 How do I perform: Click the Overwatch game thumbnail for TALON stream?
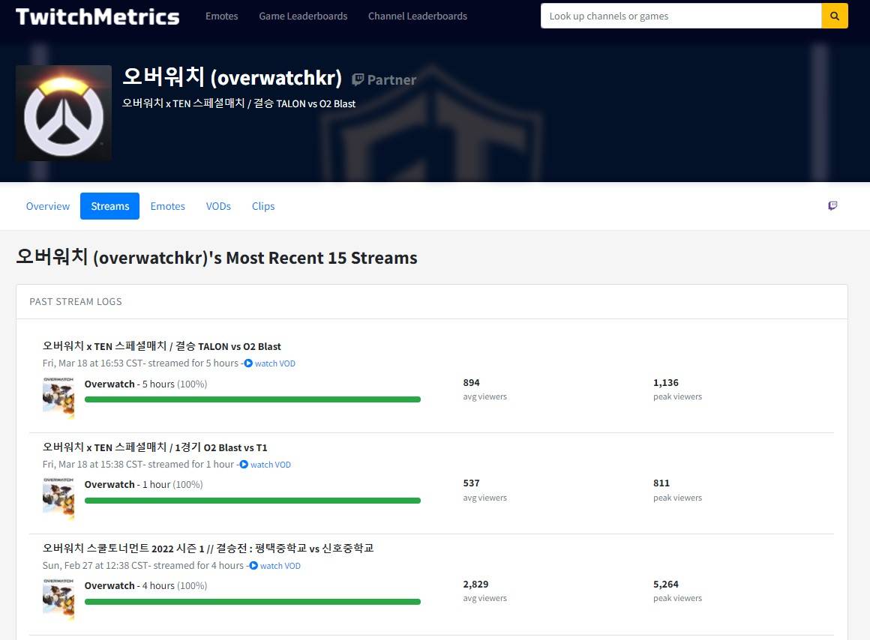pos(58,398)
